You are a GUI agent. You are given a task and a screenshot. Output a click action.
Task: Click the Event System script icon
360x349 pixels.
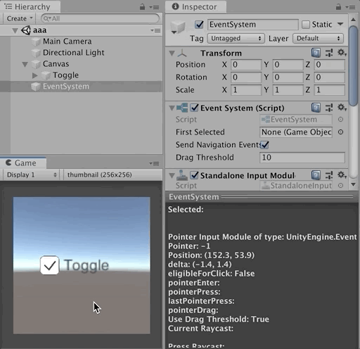tap(182, 108)
